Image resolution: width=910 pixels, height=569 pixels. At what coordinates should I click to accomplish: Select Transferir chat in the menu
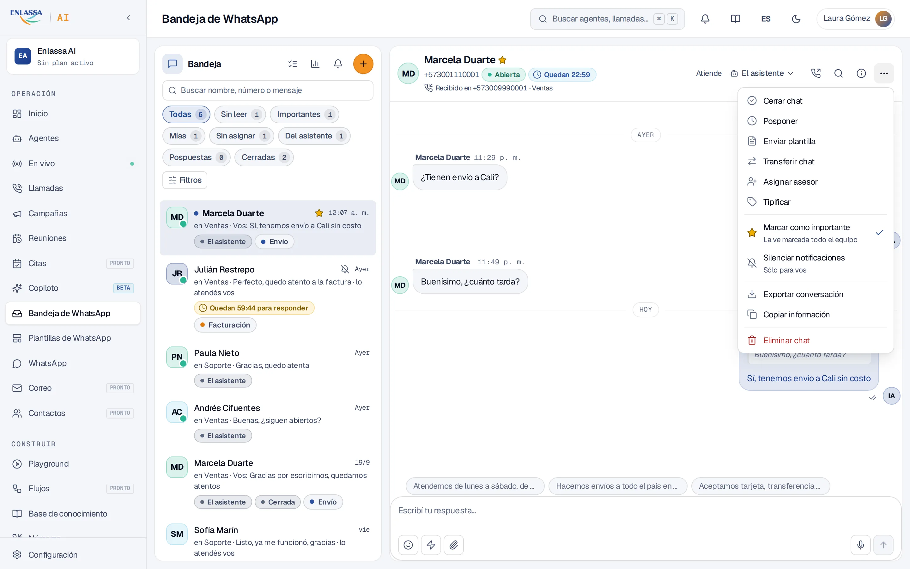816,162
